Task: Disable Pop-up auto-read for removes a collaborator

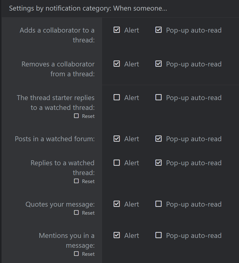Action: pos(159,64)
